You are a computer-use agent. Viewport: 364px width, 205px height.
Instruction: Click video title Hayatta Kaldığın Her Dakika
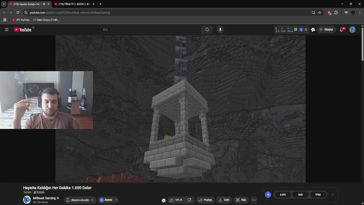[57, 188]
